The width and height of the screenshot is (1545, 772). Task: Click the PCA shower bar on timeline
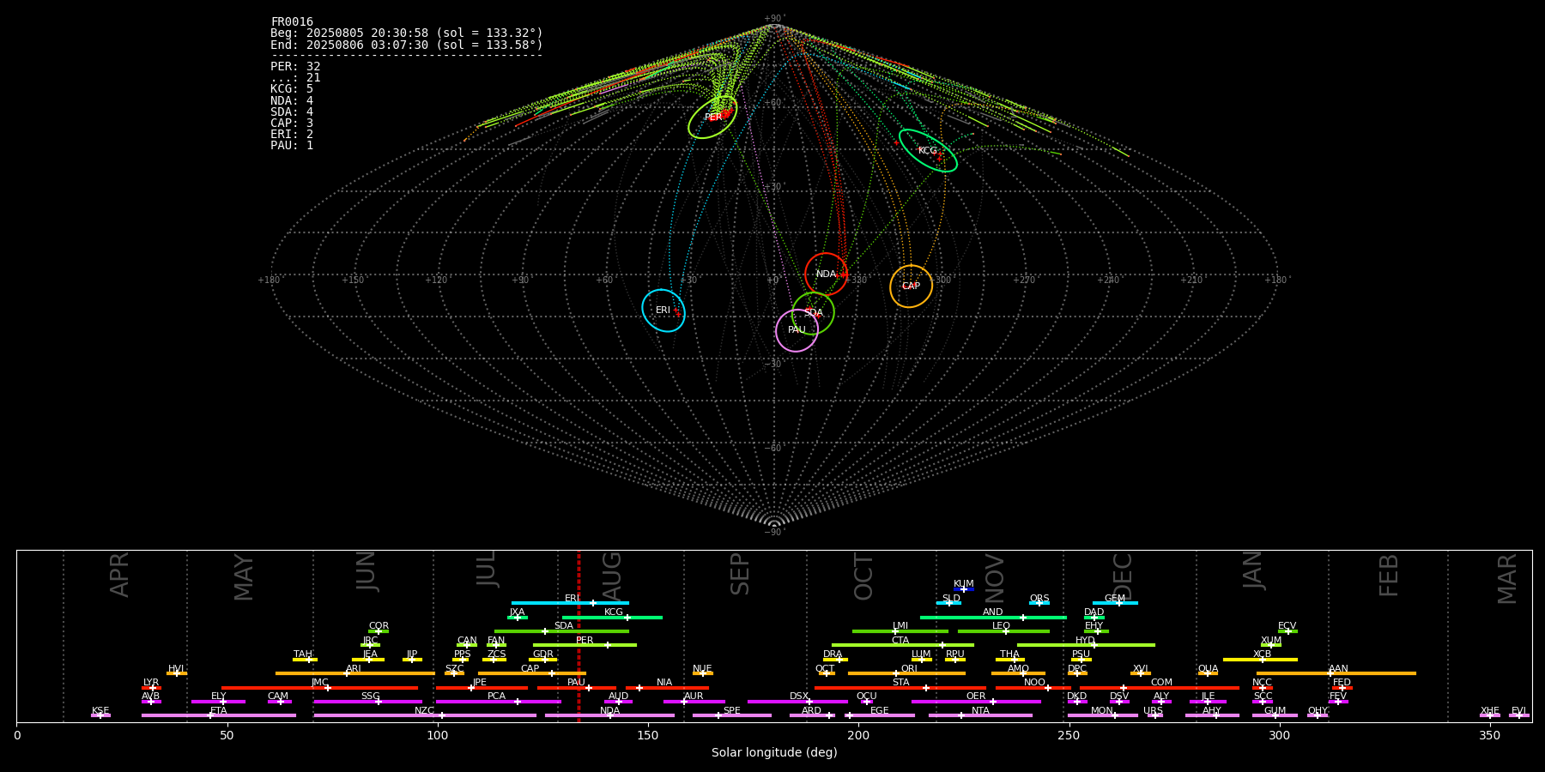[x=498, y=702]
